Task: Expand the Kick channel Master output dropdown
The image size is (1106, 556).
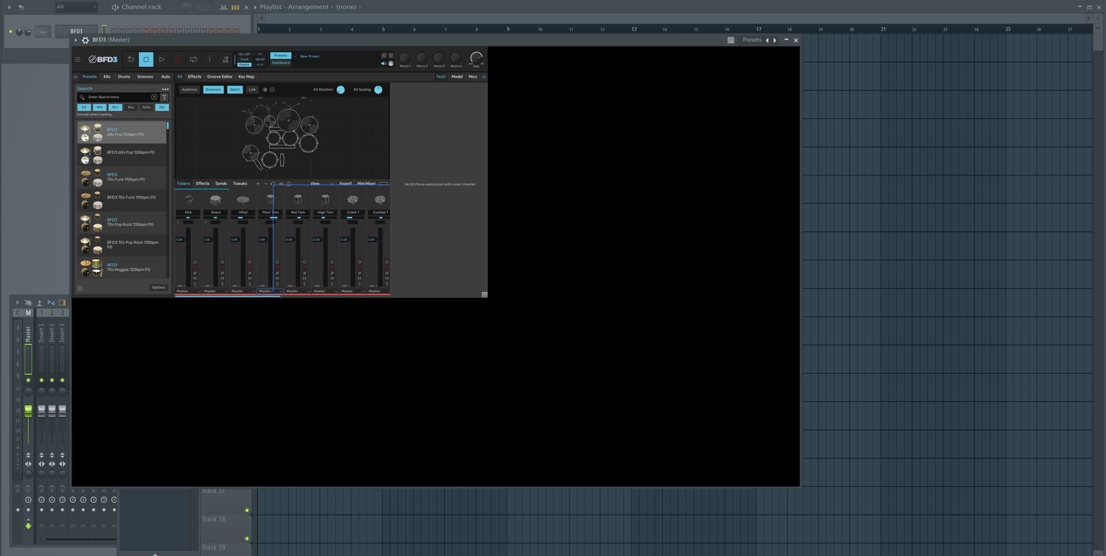Action: tap(199, 292)
